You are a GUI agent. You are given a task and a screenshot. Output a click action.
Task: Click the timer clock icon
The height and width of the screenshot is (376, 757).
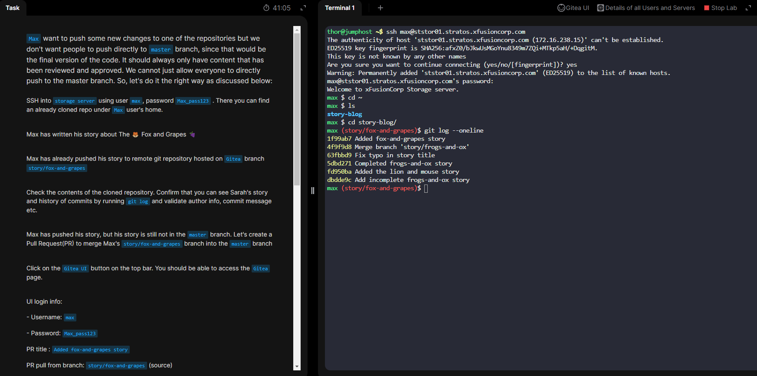point(266,8)
